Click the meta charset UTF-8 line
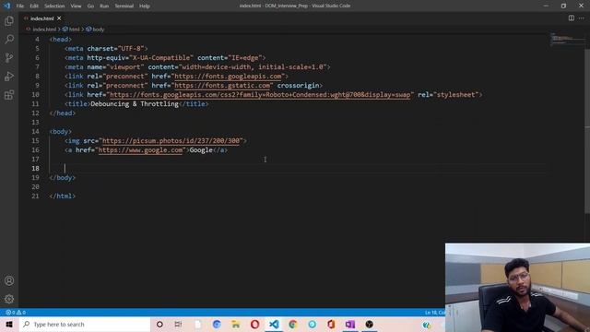The image size is (590, 332). click(x=106, y=49)
